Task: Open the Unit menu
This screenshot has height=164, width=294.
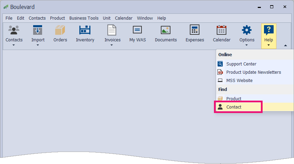Action: point(107,18)
